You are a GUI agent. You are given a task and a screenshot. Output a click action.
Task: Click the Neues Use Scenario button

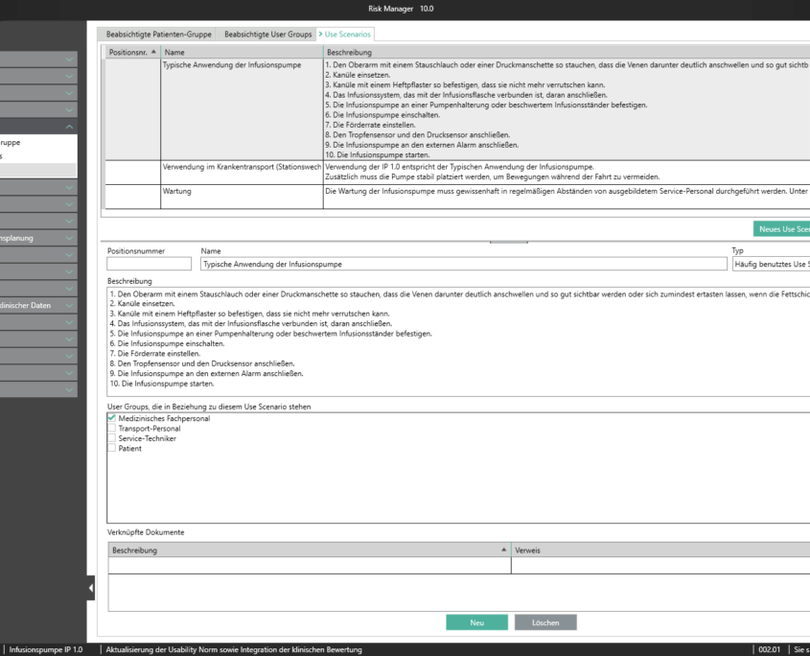coord(781,229)
